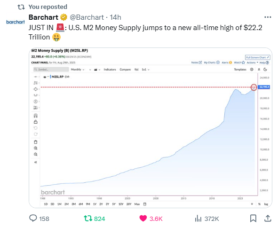Share the post via the upload arrow icon

[x=268, y=219]
